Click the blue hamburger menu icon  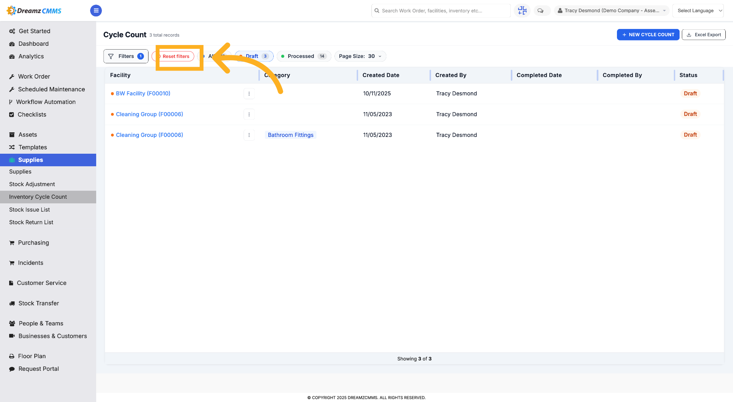coord(96,11)
